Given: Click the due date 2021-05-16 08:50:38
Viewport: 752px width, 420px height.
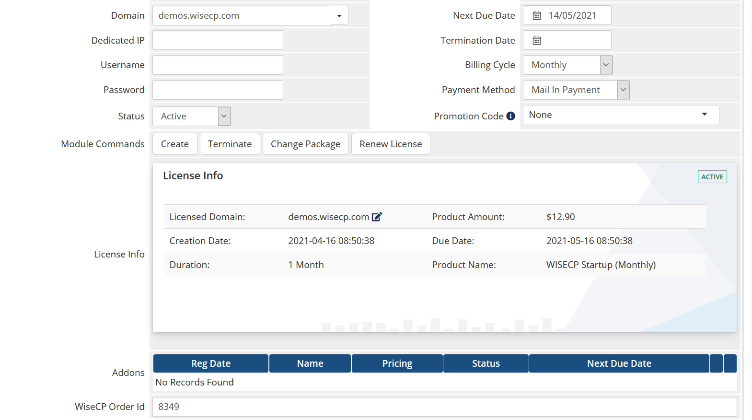Looking at the screenshot, I should pos(590,241).
